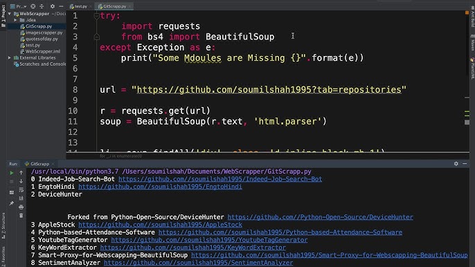Select the GitScrapp run tab
Viewport: 475px width, 267px height.
click(39, 164)
